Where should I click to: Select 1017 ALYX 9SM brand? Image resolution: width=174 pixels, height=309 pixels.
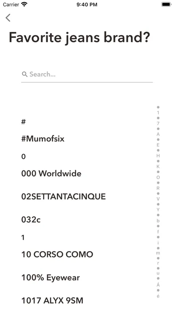coord(52,301)
